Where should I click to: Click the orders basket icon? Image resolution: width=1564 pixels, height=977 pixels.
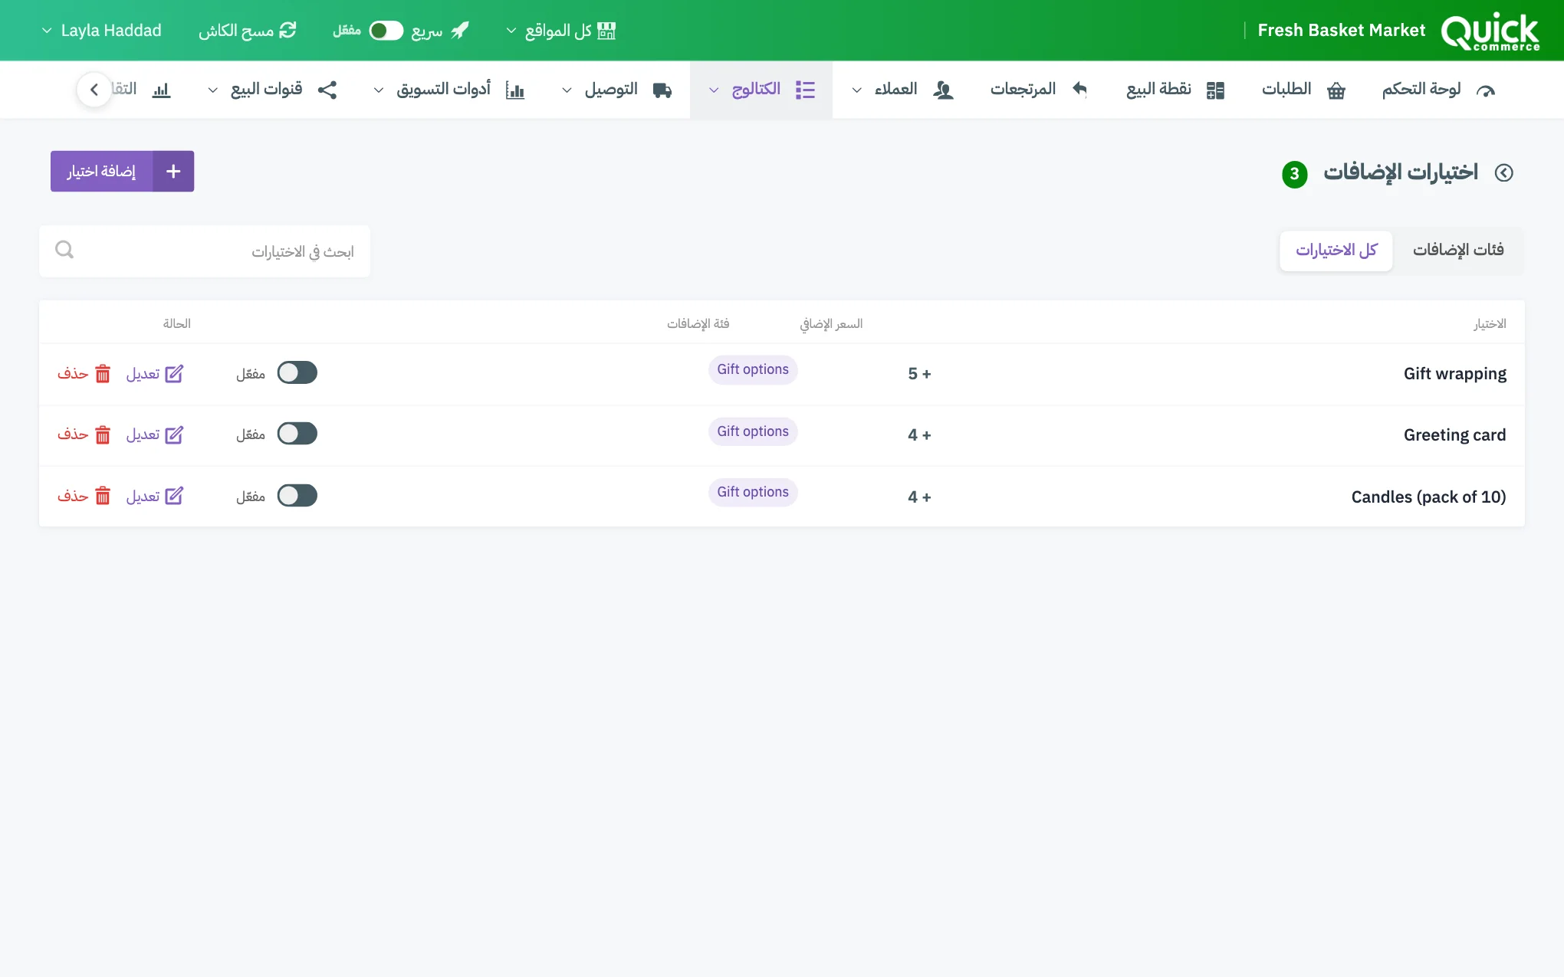(1336, 90)
